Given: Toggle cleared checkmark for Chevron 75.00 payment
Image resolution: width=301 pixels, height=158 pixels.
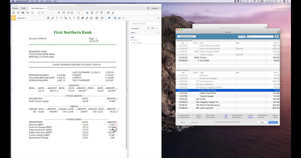Looking at the screenshot, I should point(177,75).
